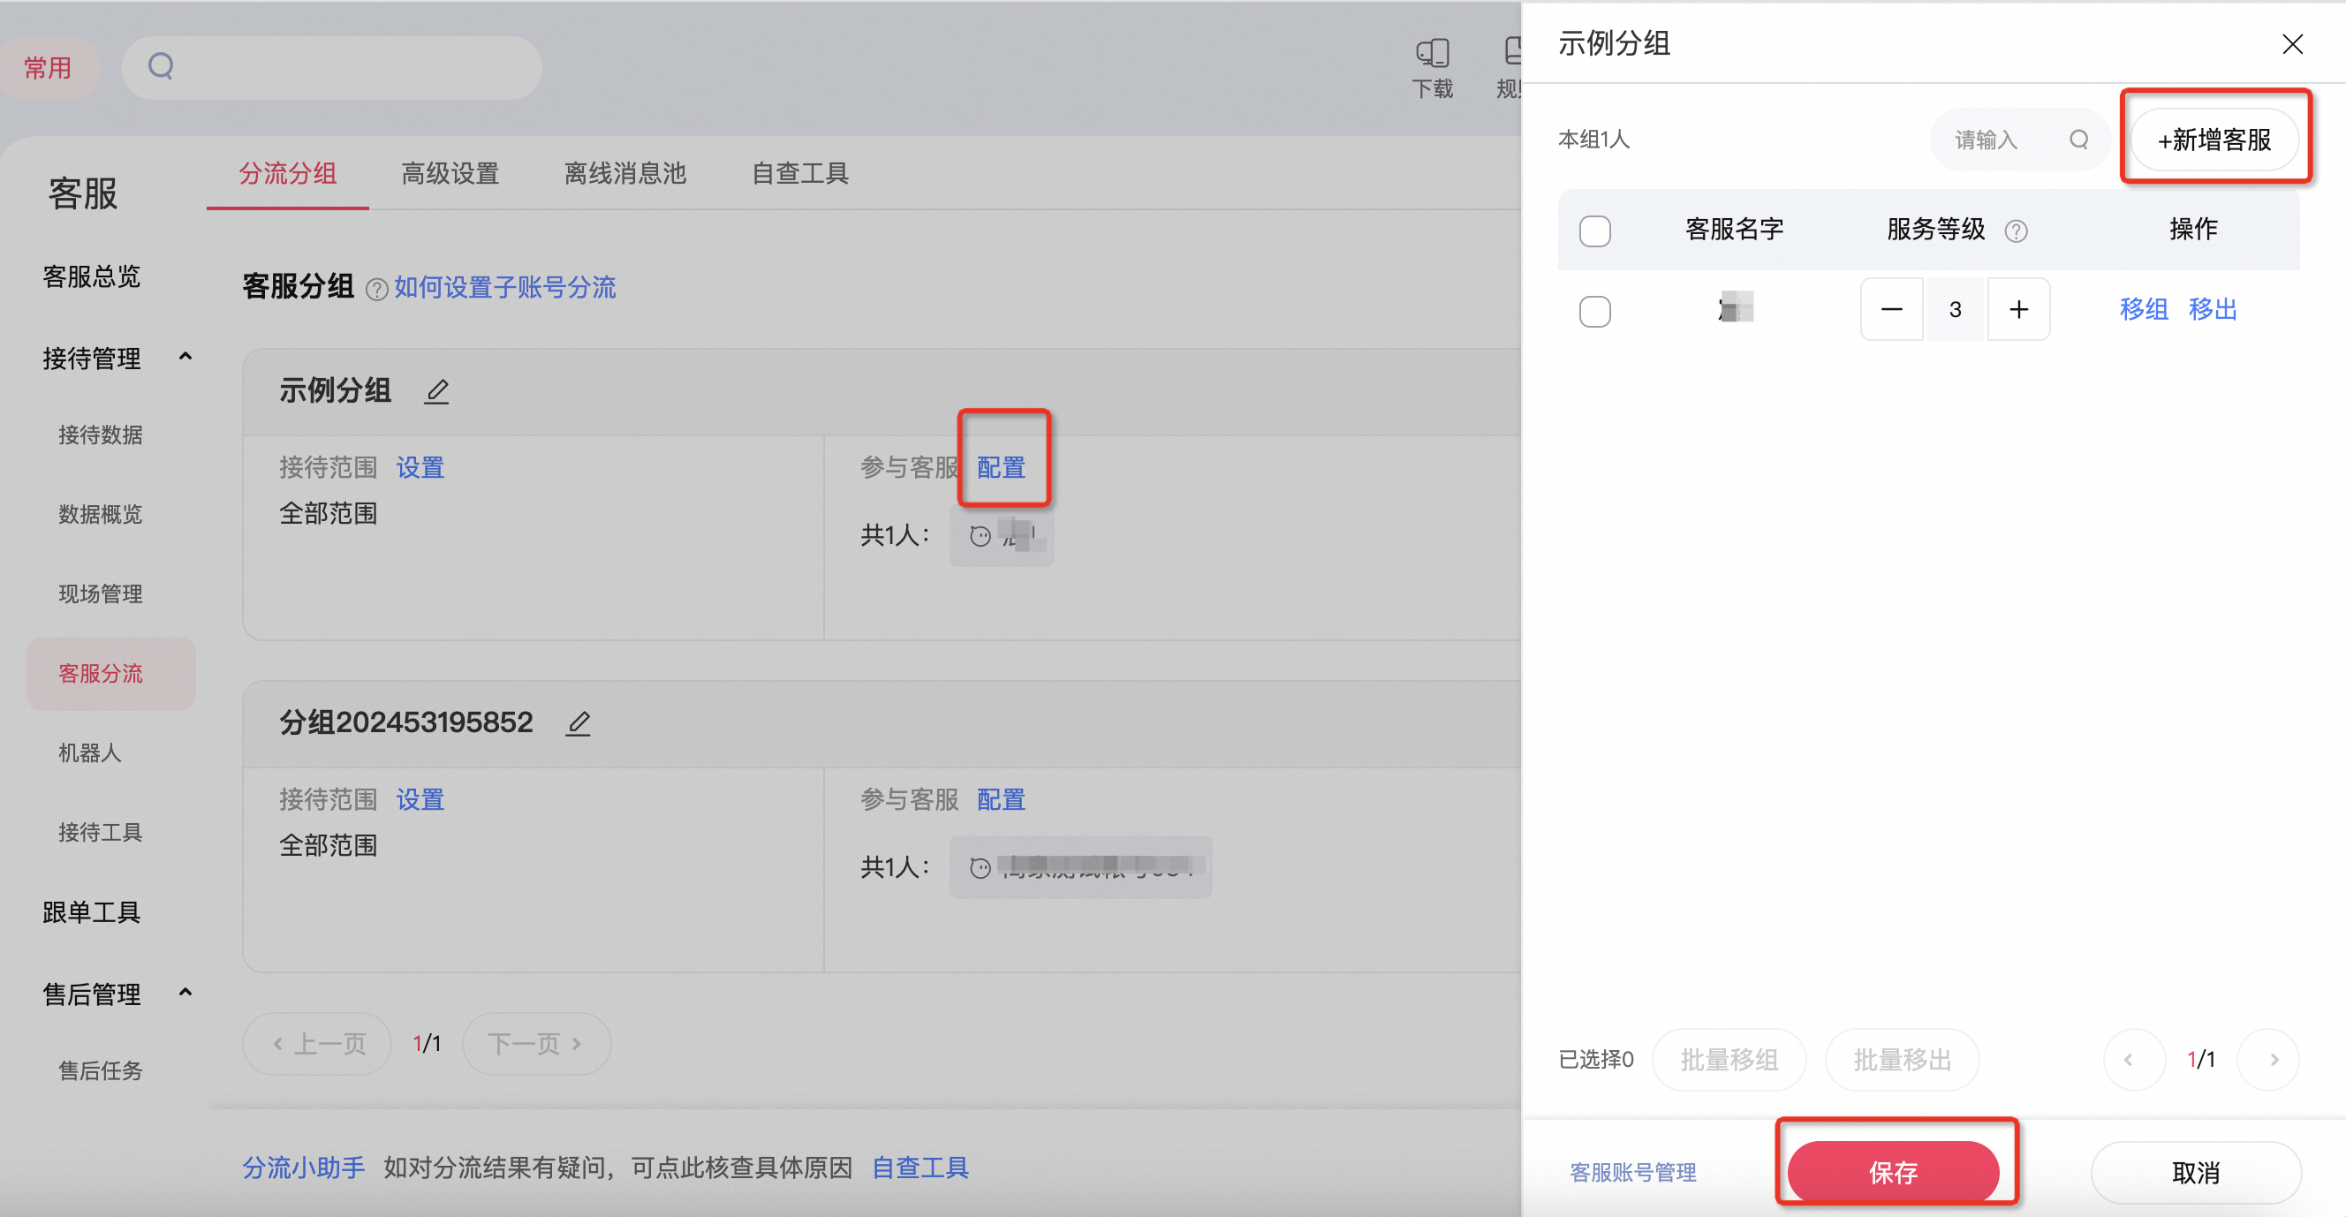The width and height of the screenshot is (2346, 1217).
Task: Edit the 示例分组 name with the pencil icon
Action: click(x=437, y=390)
